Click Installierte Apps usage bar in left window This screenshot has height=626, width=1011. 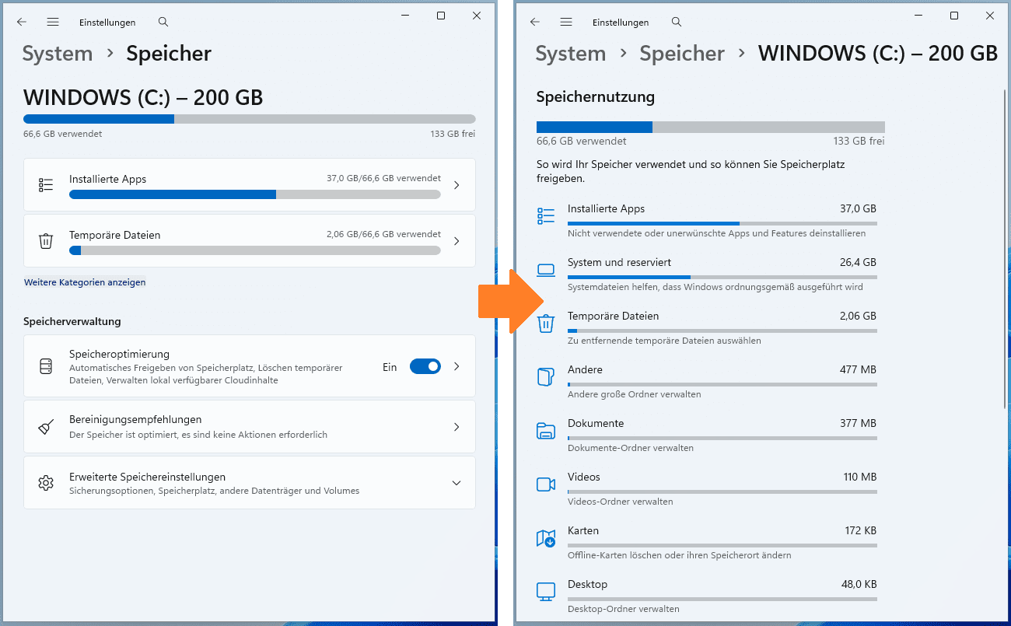coord(255,194)
